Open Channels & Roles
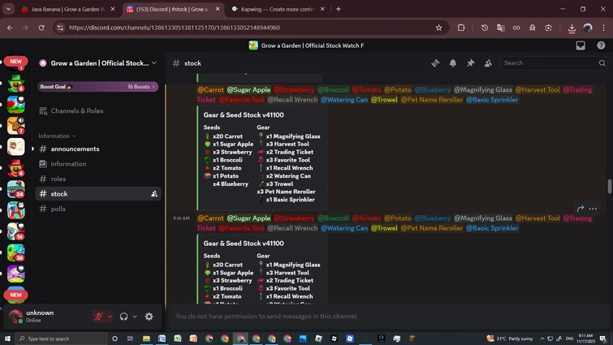 [x=97, y=111]
